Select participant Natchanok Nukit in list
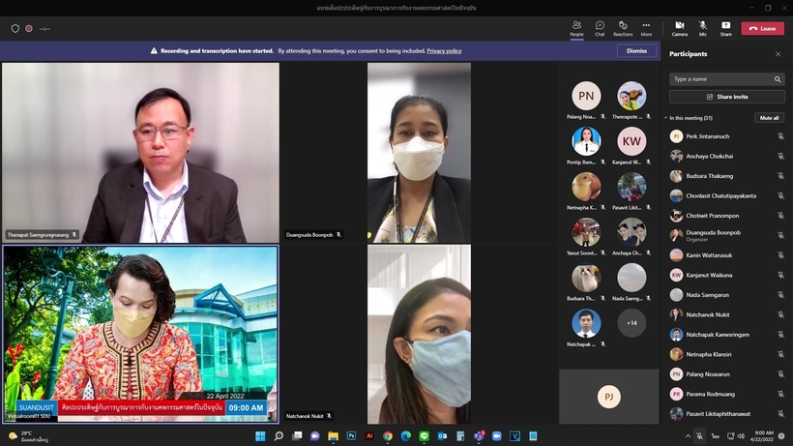 [726, 314]
